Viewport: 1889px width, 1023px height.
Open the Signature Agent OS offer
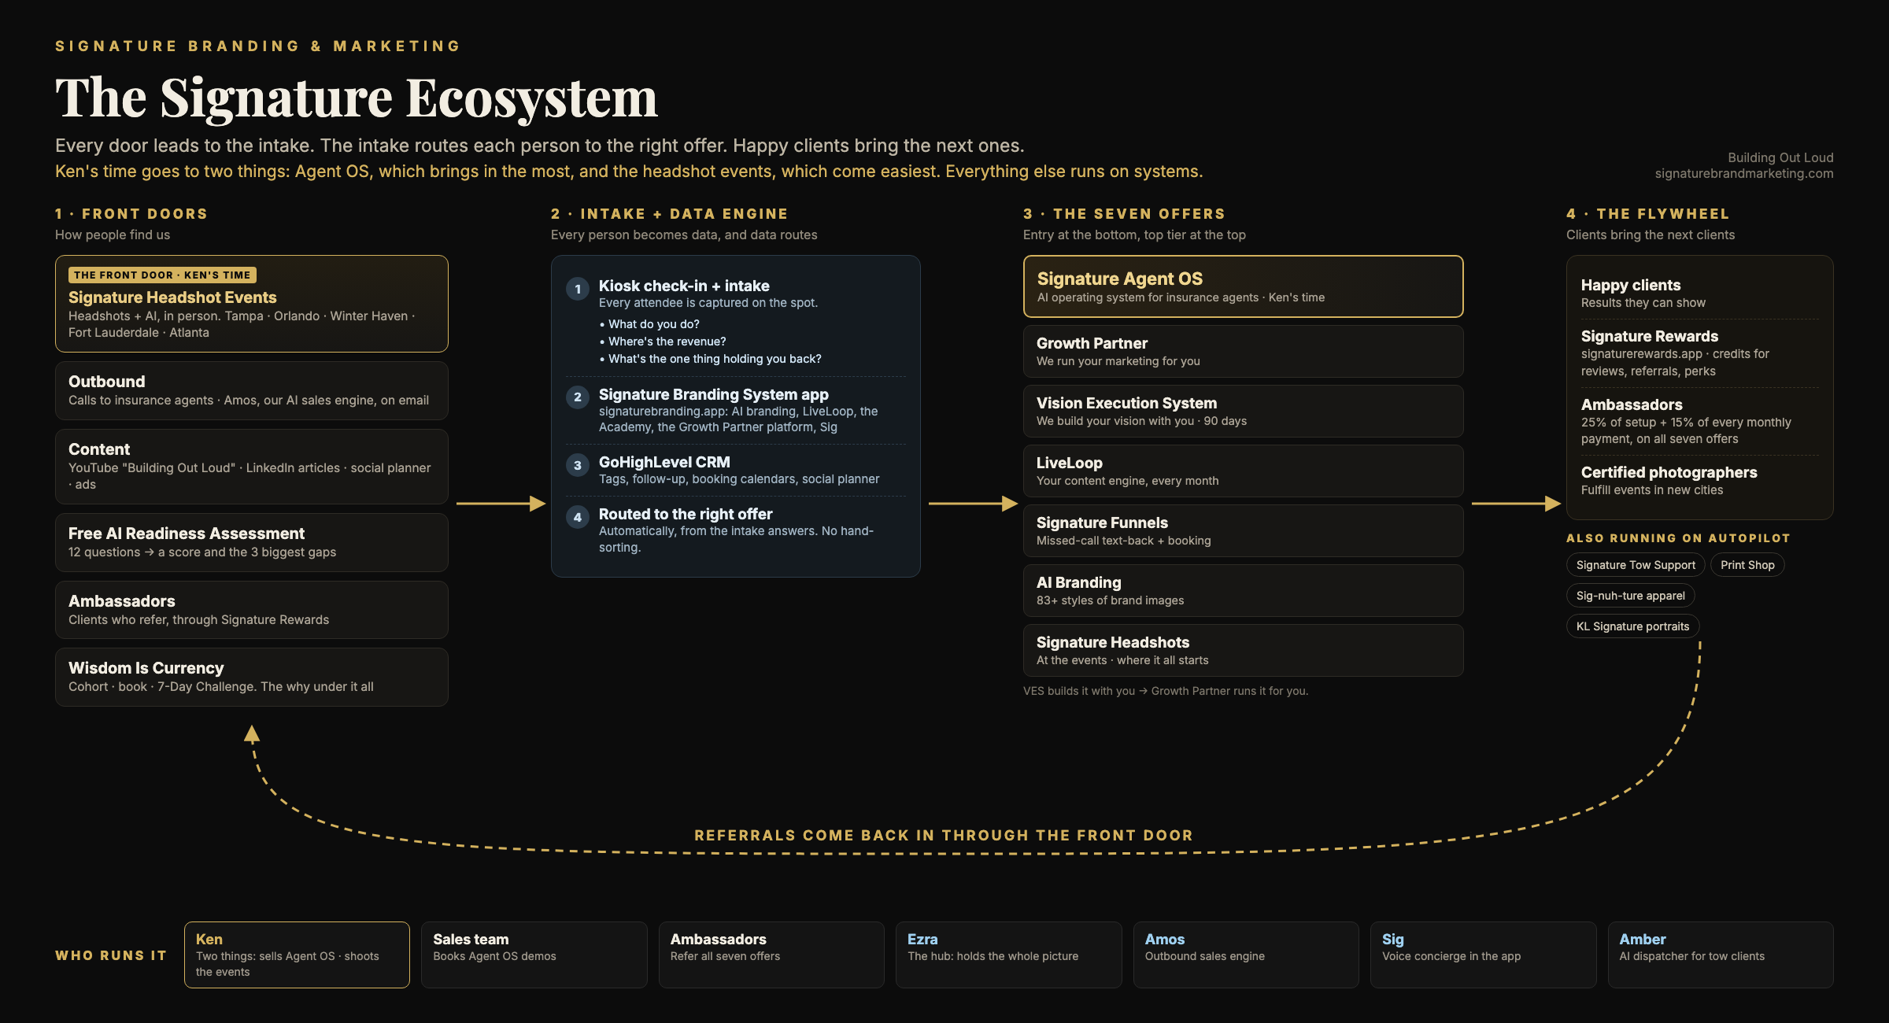[1244, 286]
